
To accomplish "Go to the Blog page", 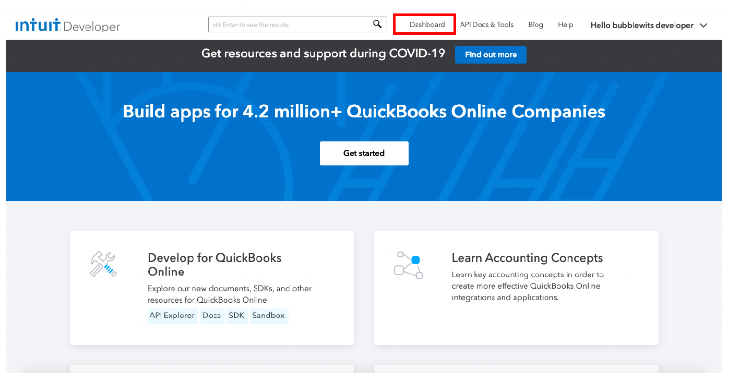I will click(536, 24).
